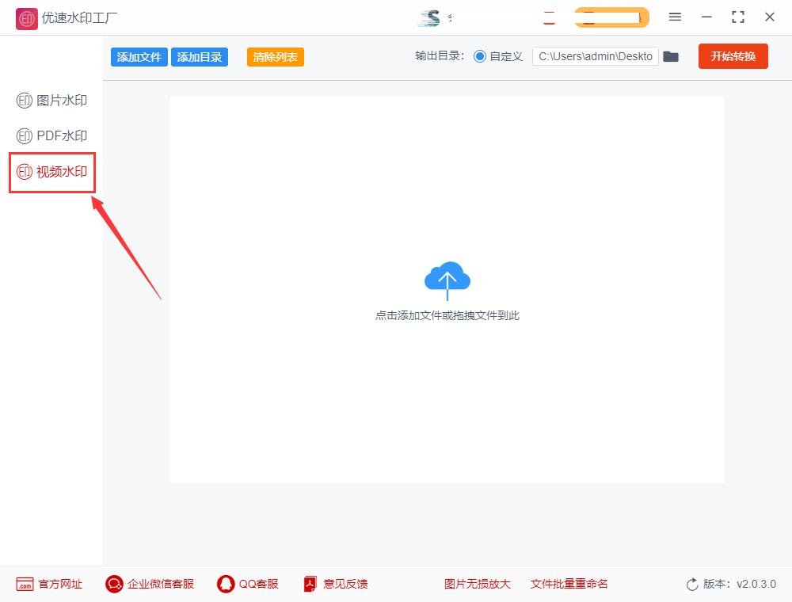Open 文件批量重命名 tool link

click(568, 584)
